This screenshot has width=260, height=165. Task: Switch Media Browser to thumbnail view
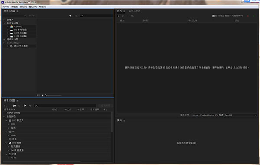(42, 96)
